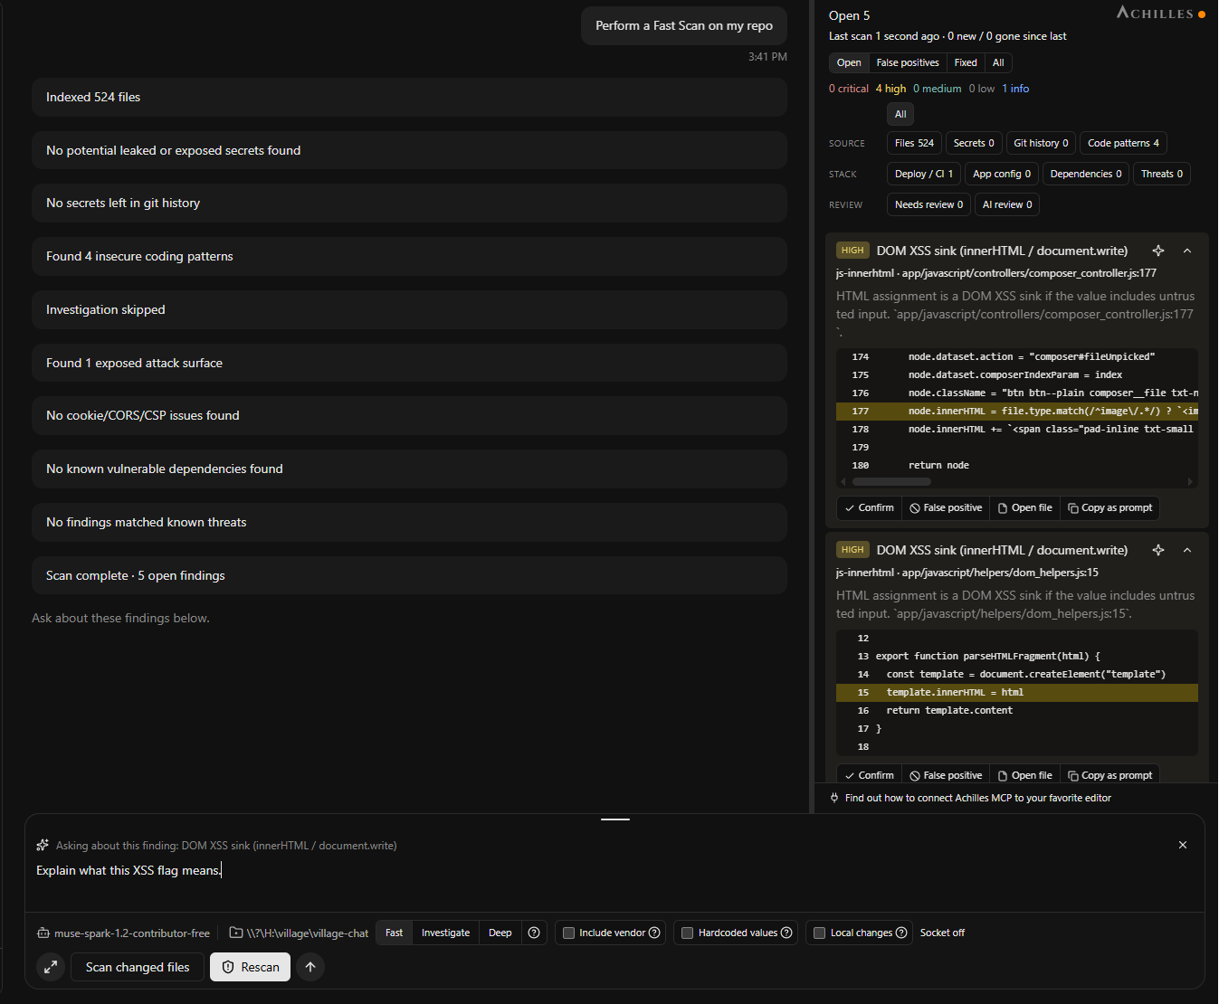Collapse the composer_controller.js XSS finding
This screenshot has height=1004, width=1219.
pos(1187,251)
